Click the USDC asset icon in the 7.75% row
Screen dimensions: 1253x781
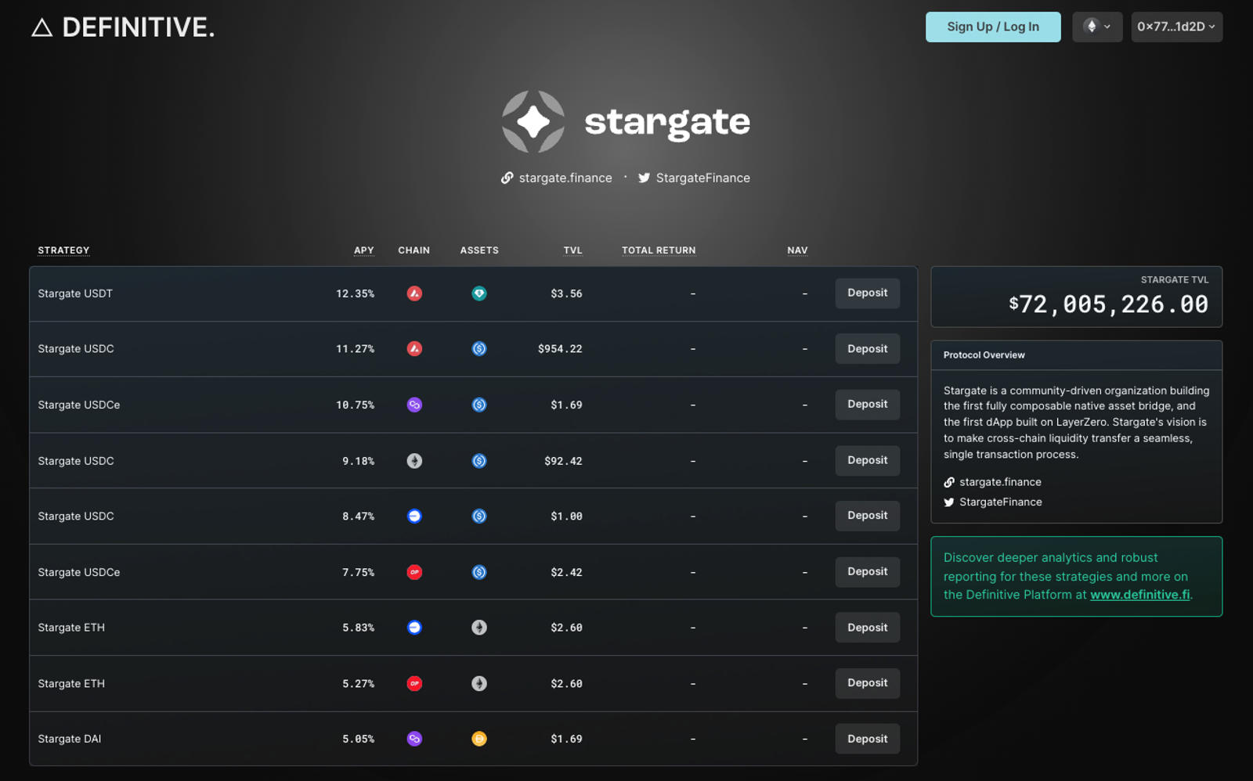point(479,572)
